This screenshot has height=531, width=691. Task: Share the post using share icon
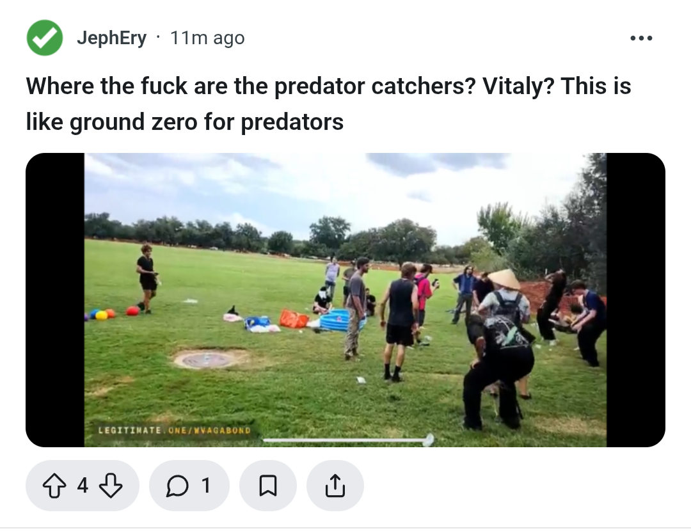tap(335, 486)
